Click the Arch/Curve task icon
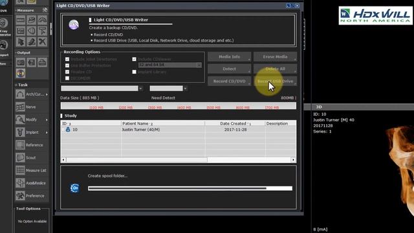Screen dimensions: 414x233 pyautogui.click(x=20, y=94)
